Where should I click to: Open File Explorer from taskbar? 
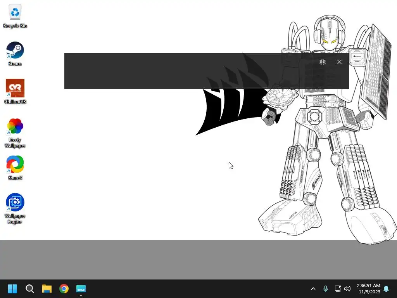pos(47,289)
